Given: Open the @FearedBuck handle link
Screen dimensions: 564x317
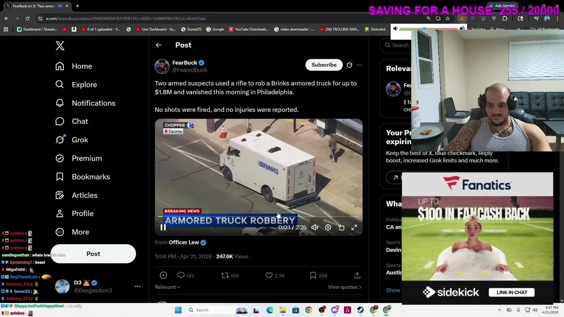Looking at the screenshot, I should click(189, 70).
